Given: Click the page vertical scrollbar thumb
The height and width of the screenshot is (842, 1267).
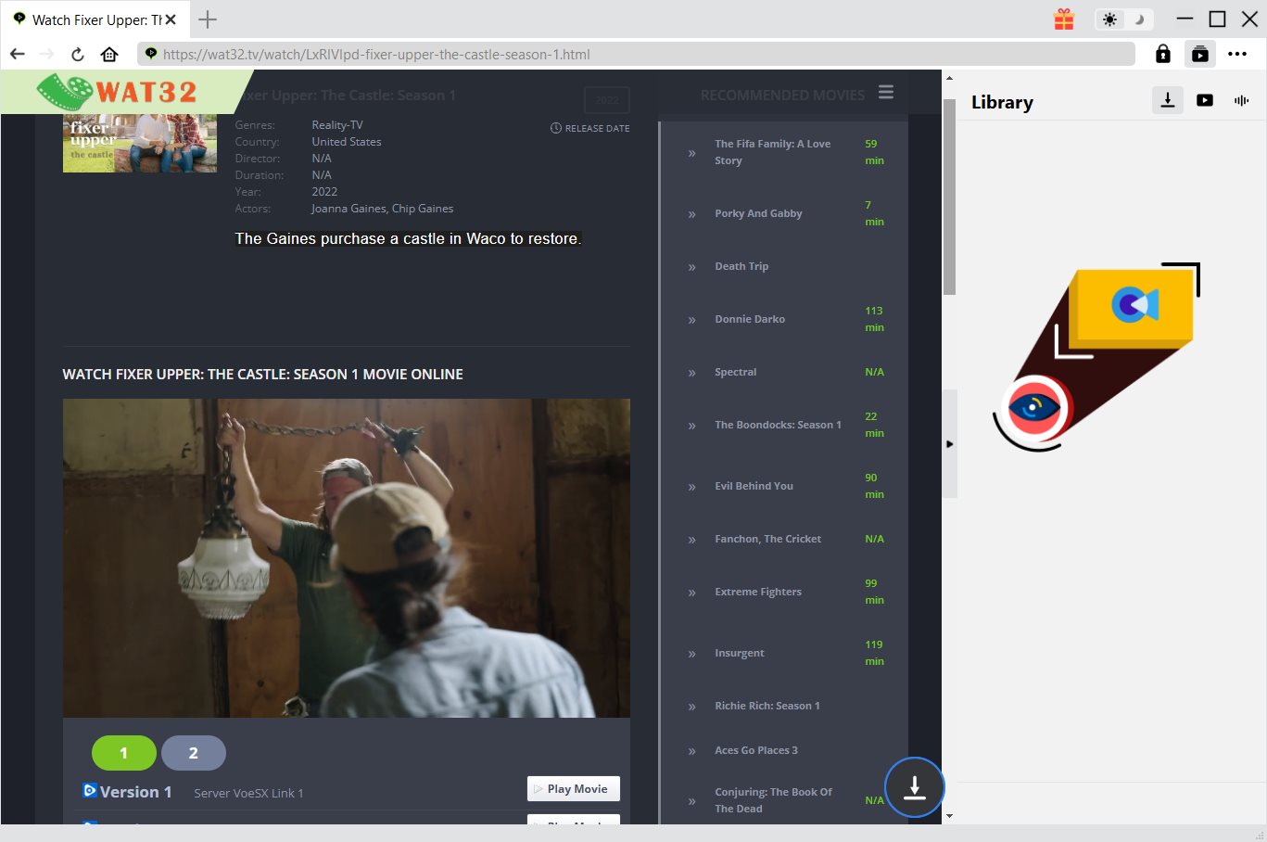Looking at the screenshot, I should 949,197.
